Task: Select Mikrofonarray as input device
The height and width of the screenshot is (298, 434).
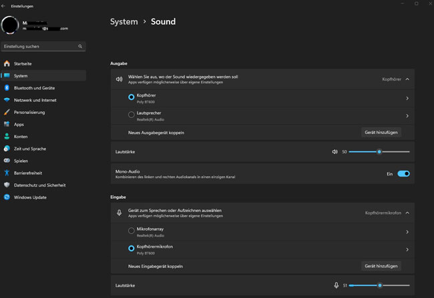Action: (x=132, y=231)
